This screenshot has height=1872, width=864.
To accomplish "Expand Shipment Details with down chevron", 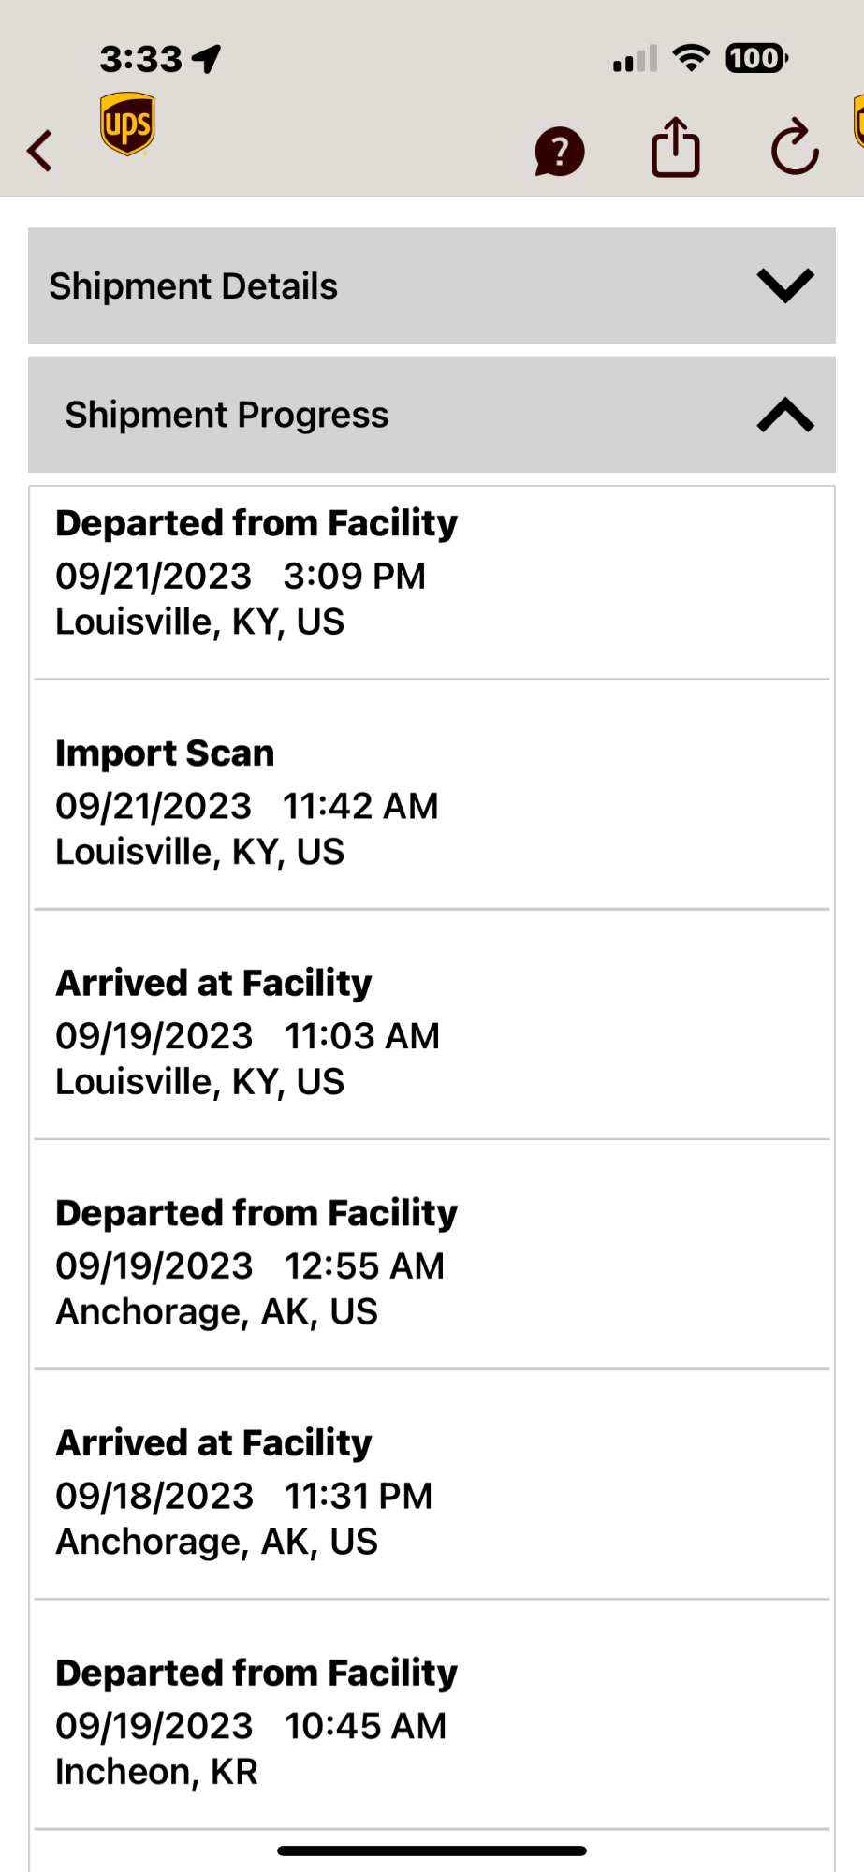I will coord(784,285).
